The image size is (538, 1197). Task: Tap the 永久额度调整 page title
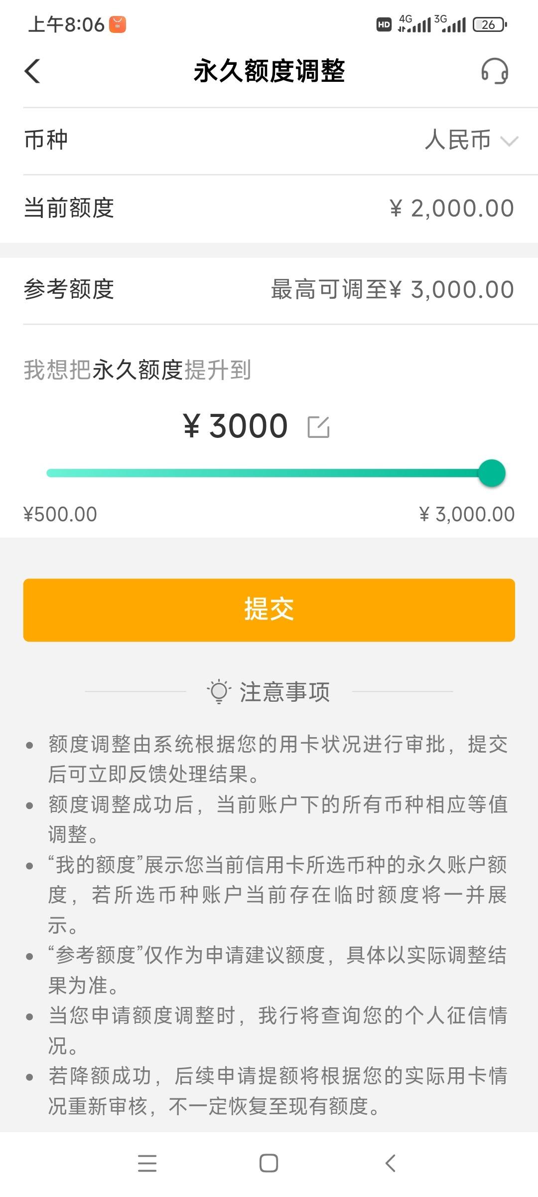coord(269,71)
